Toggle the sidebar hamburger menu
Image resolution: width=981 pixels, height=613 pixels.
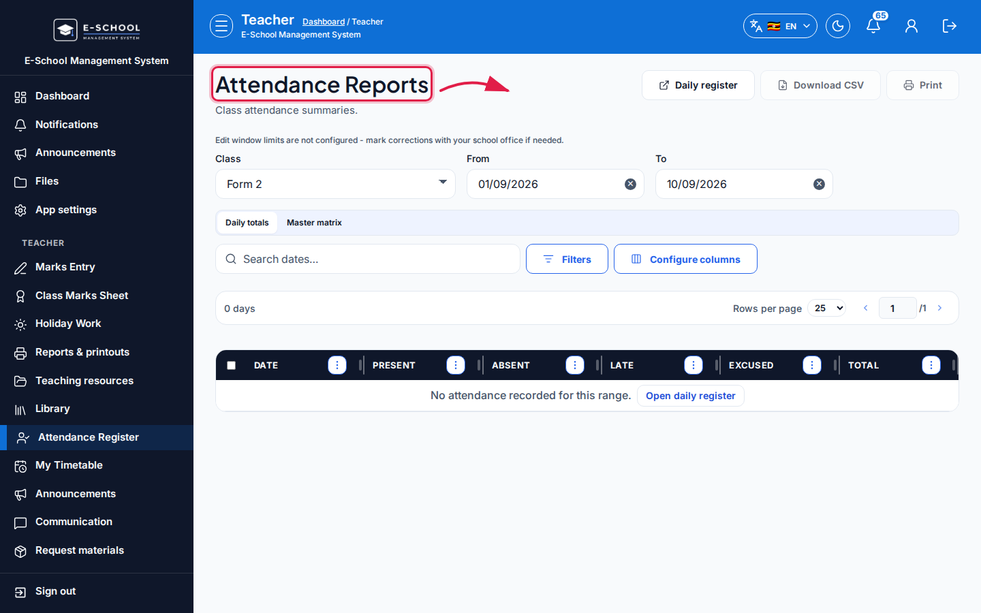(221, 26)
